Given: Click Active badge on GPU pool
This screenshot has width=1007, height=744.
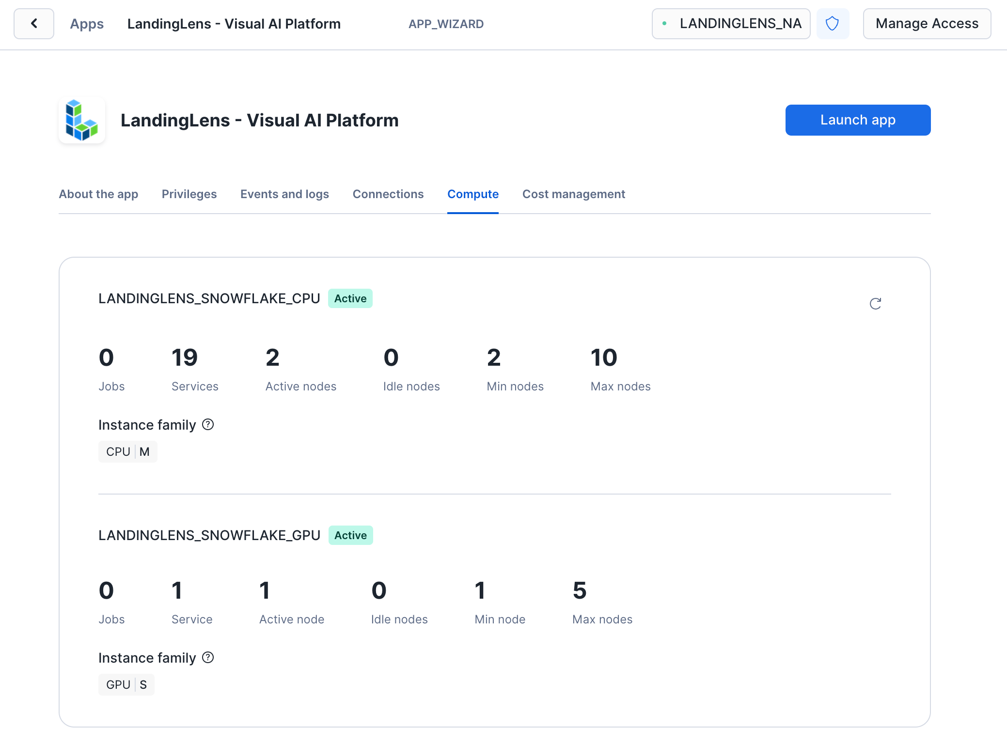Looking at the screenshot, I should point(350,535).
